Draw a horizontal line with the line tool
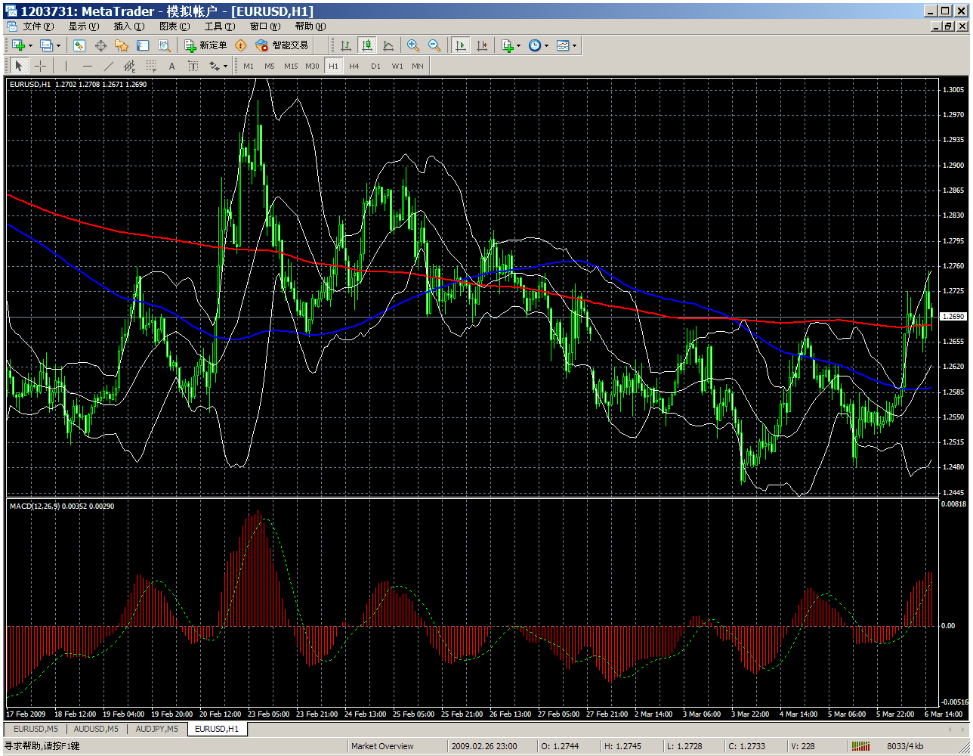973x756 pixels. [87, 66]
